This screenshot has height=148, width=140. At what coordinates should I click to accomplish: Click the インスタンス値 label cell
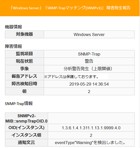pyautogui.click(x=26, y=135)
